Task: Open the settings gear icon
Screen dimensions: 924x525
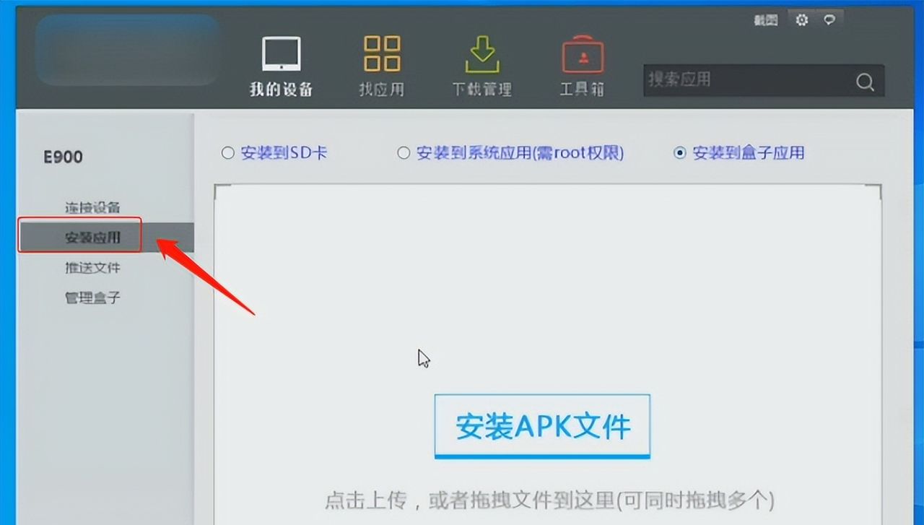Action: point(801,20)
